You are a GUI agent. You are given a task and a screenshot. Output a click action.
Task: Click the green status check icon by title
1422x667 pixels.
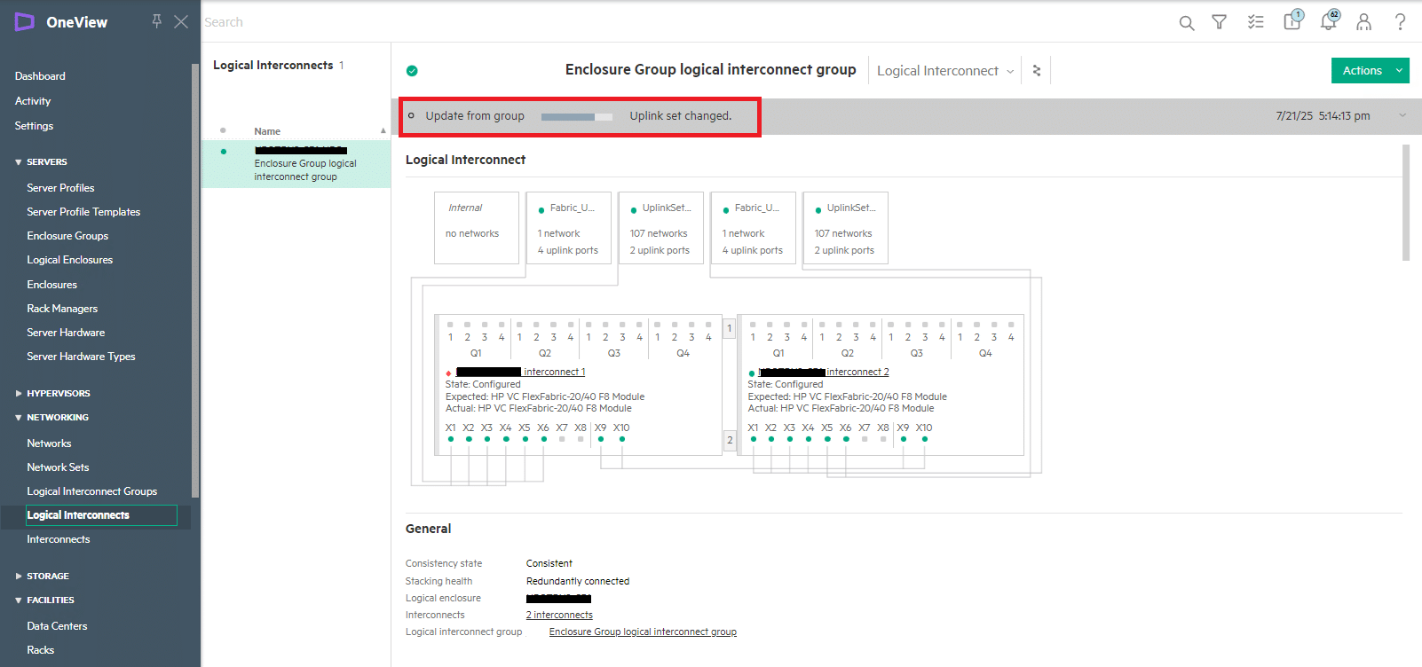tap(412, 71)
